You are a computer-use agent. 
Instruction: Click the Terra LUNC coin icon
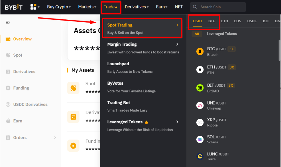[200, 156]
